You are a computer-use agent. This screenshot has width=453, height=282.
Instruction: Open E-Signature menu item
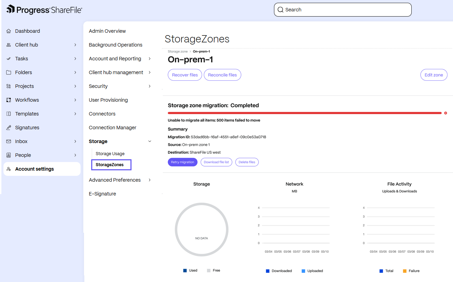click(103, 194)
